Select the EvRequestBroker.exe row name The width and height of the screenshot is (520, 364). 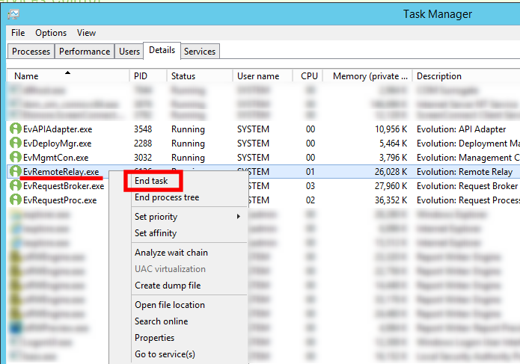pos(64,186)
